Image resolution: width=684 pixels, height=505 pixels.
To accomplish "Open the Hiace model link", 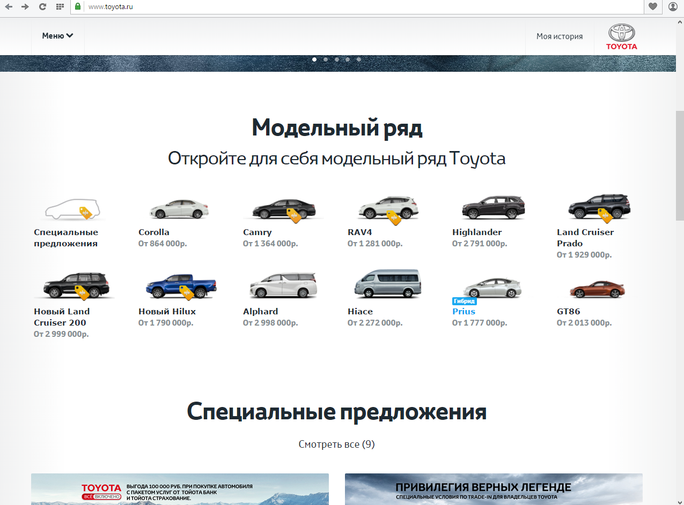I will pos(360,312).
